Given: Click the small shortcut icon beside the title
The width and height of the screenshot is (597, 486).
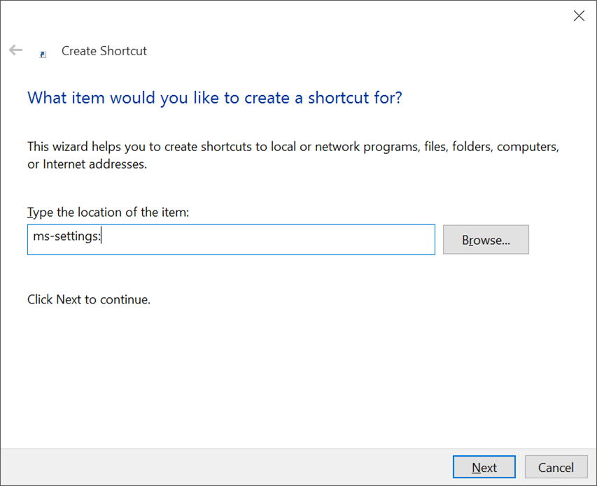Looking at the screenshot, I should pos(43,54).
